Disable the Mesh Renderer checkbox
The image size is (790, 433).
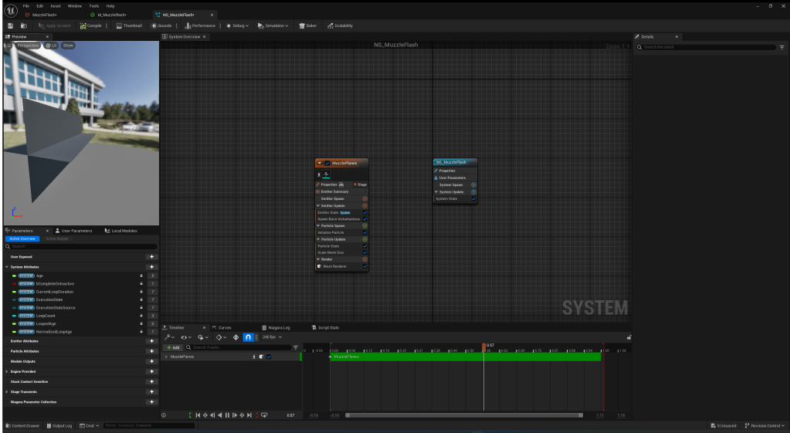tap(364, 266)
